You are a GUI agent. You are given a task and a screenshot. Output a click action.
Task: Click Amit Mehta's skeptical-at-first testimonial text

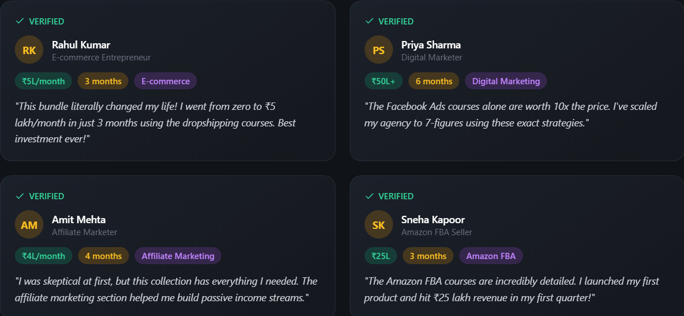click(x=166, y=289)
